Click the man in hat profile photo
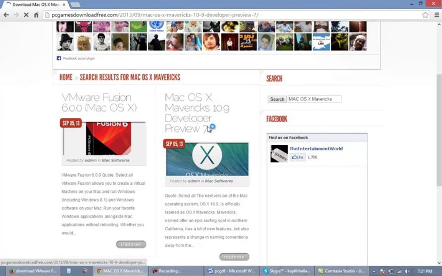This screenshot has width=442, height=276. (65, 42)
